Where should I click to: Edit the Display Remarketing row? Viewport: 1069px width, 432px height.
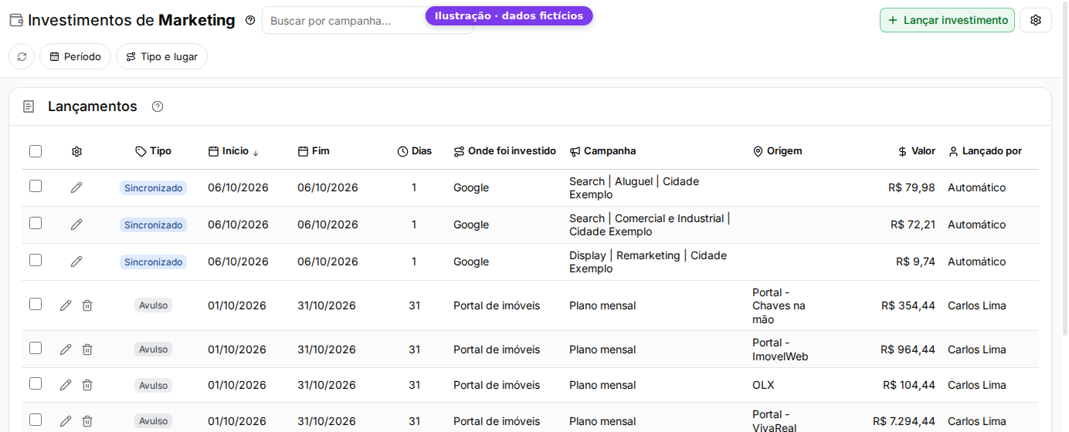[76, 262]
